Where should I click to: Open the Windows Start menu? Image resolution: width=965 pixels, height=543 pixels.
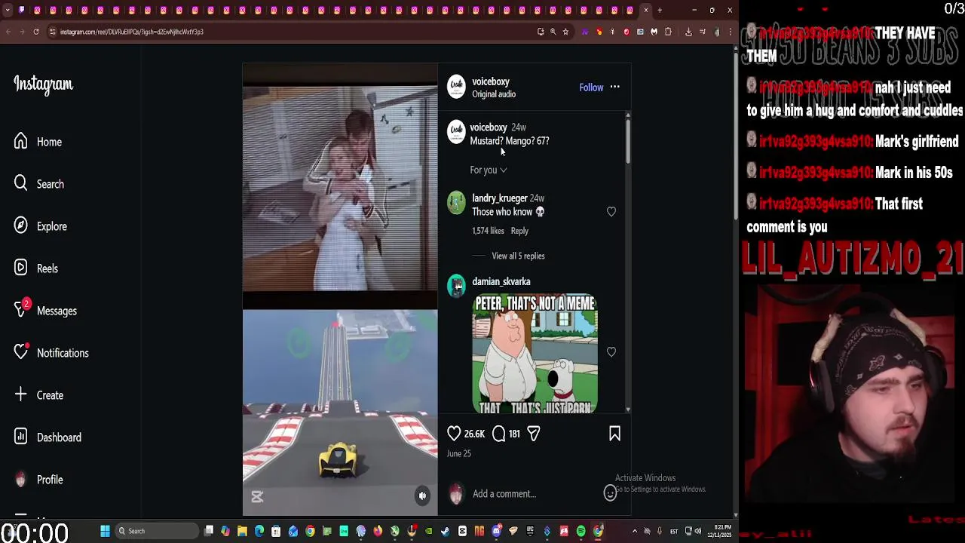pyautogui.click(x=105, y=531)
